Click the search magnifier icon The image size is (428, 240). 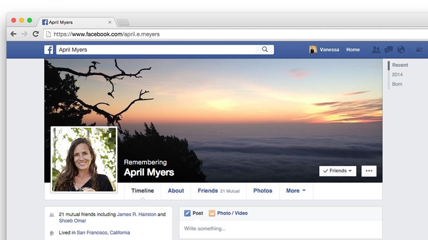click(x=265, y=49)
